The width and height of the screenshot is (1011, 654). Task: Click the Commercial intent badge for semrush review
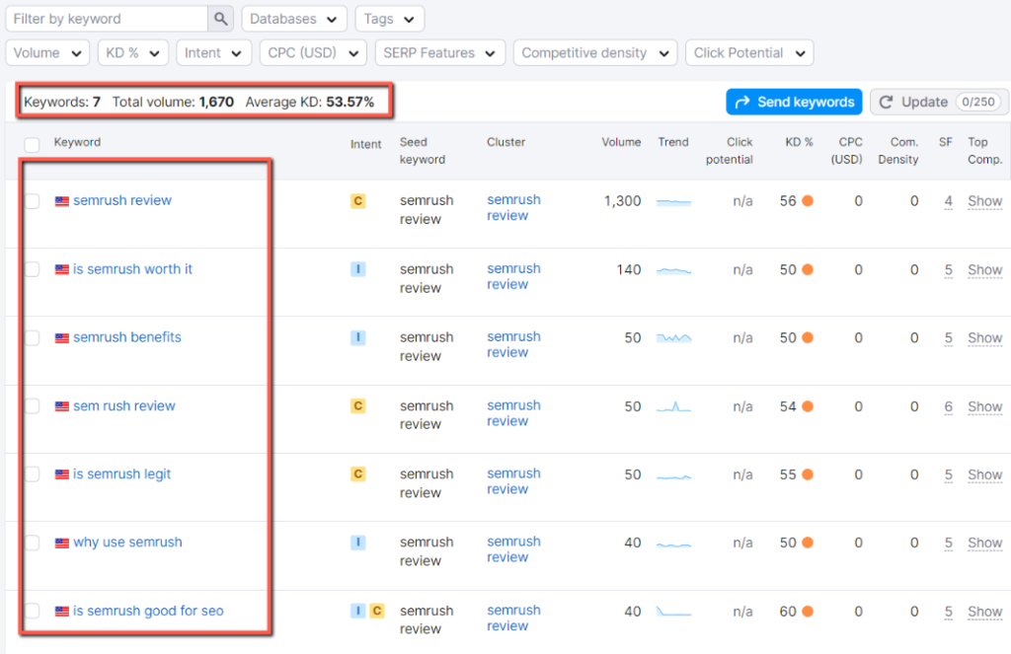pos(360,200)
